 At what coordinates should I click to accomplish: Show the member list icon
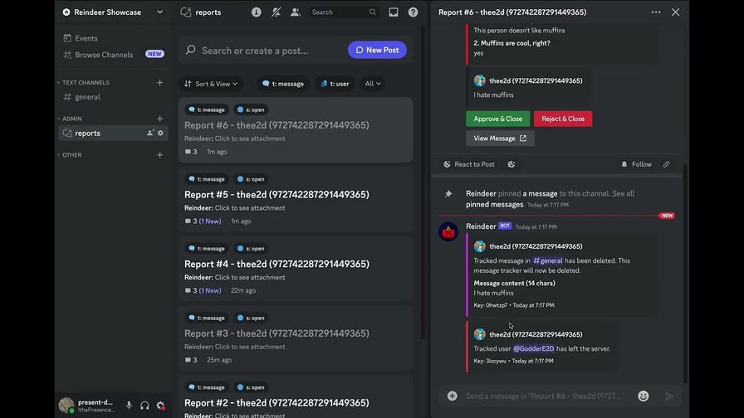pyautogui.click(x=295, y=12)
